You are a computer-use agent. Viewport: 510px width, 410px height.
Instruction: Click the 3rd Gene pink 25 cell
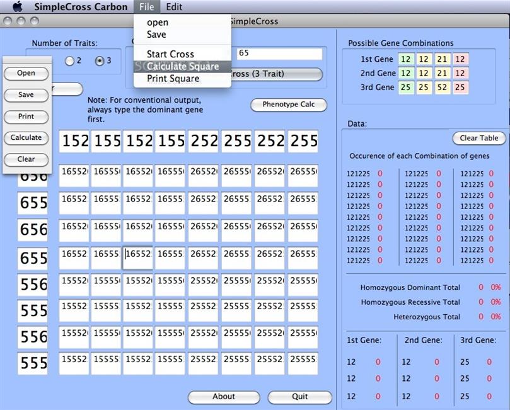(460, 88)
